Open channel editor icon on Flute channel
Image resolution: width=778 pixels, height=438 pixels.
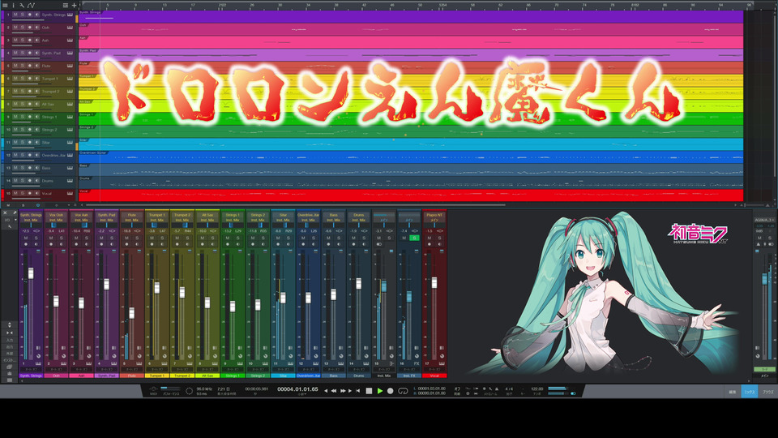click(x=139, y=348)
